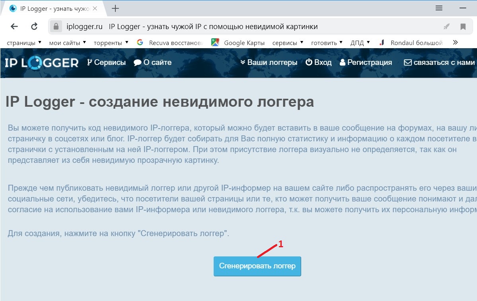Click the bookmark icon in address bar

463,27
